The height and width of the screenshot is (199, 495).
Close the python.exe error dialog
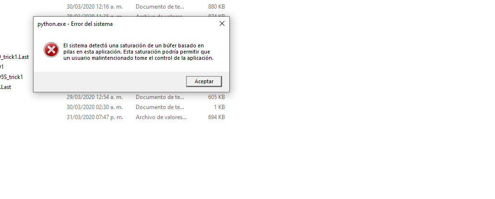click(x=222, y=23)
